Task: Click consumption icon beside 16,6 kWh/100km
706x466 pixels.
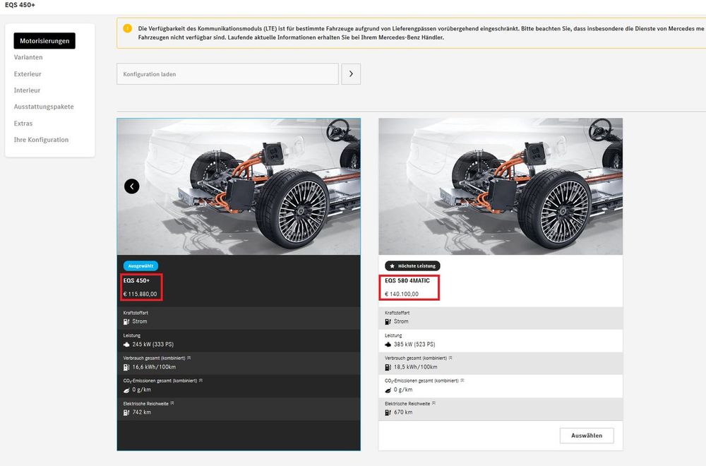Action: click(126, 367)
